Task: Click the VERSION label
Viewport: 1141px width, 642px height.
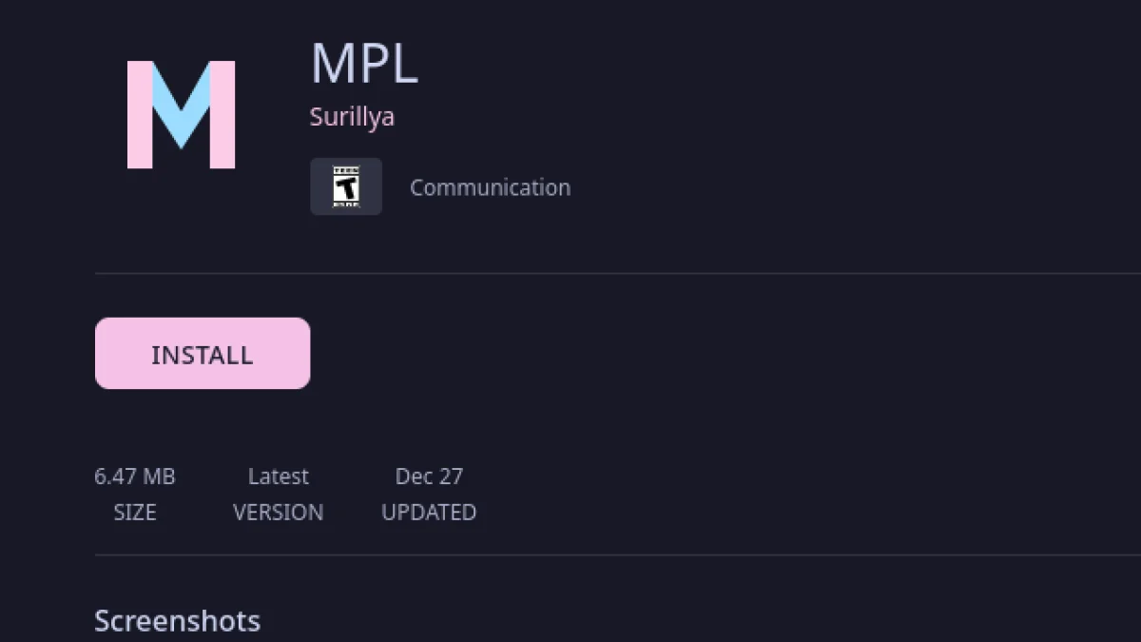Action: pyautogui.click(x=278, y=512)
